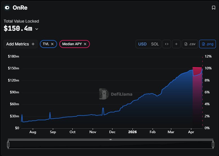Image resolution: width=219 pixels, height=156 pixels.
Task: Remove the TVL metric chip
Action: 52,44
